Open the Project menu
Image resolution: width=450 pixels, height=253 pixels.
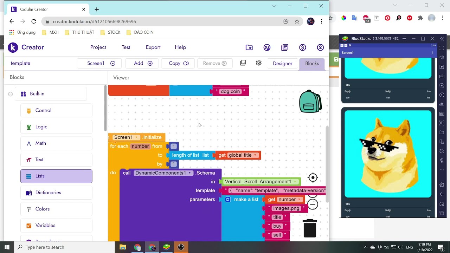[x=98, y=47]
